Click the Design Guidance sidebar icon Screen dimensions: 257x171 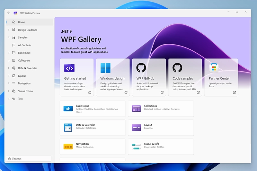(x=14, y=30)
